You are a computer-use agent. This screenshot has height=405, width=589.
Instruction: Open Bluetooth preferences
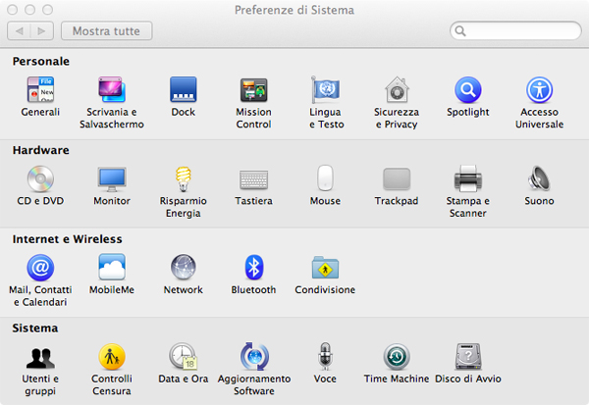tap(253, 268)
